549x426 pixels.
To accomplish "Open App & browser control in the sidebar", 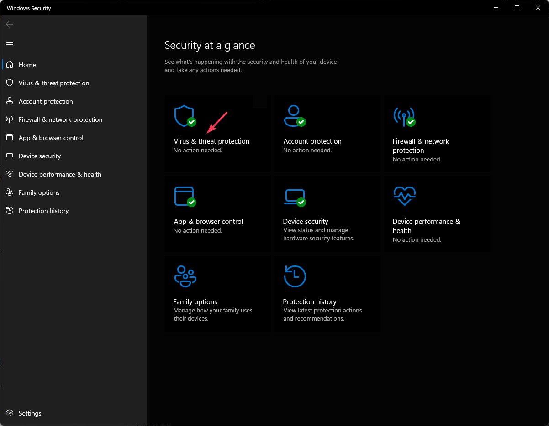I will (x=51, y=137).
